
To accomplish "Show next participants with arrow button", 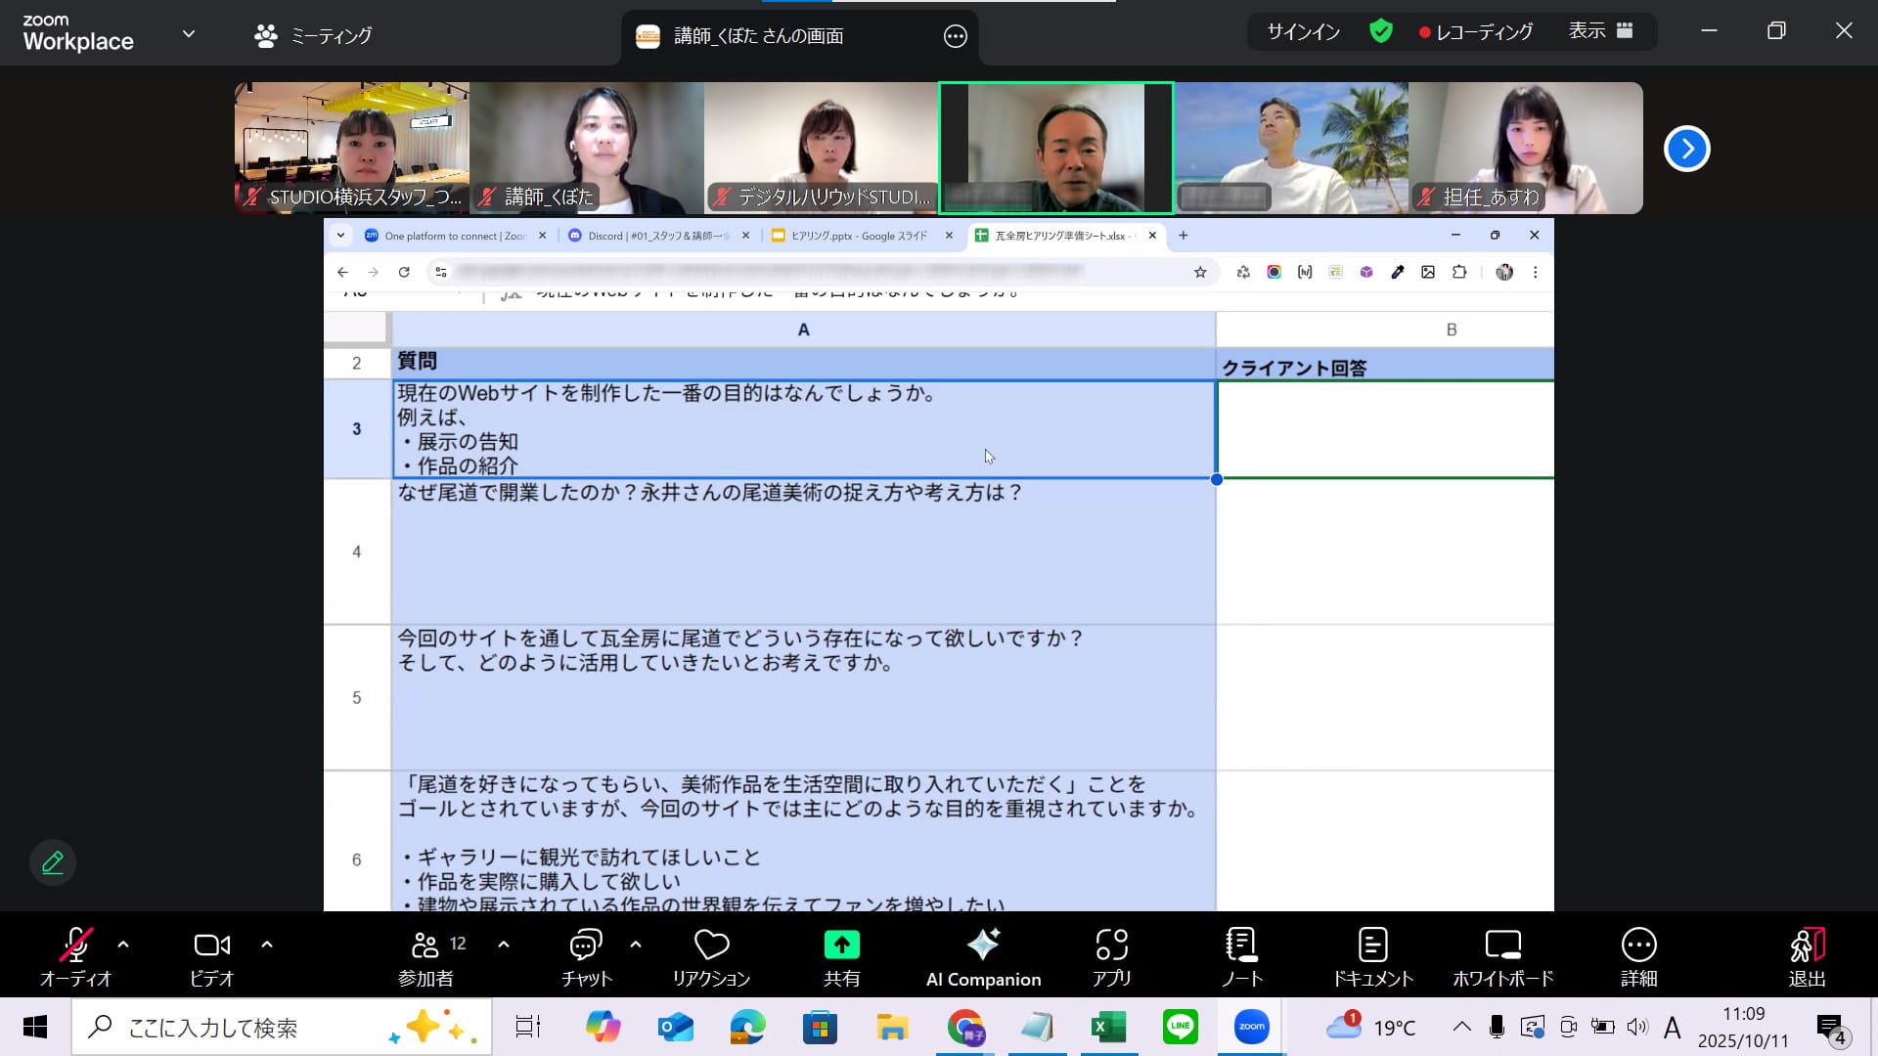I will [1686, 149].
